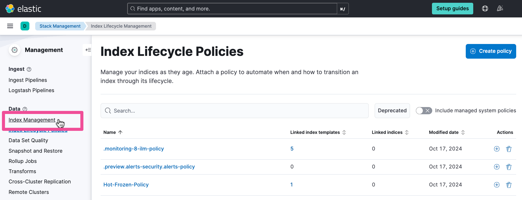Click the Elastic logo
The image size is (522, 200).
23,9
